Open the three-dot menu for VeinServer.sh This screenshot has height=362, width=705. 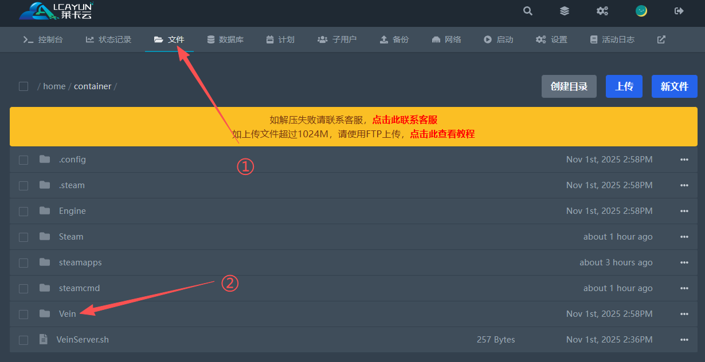[x=684, y=340]
